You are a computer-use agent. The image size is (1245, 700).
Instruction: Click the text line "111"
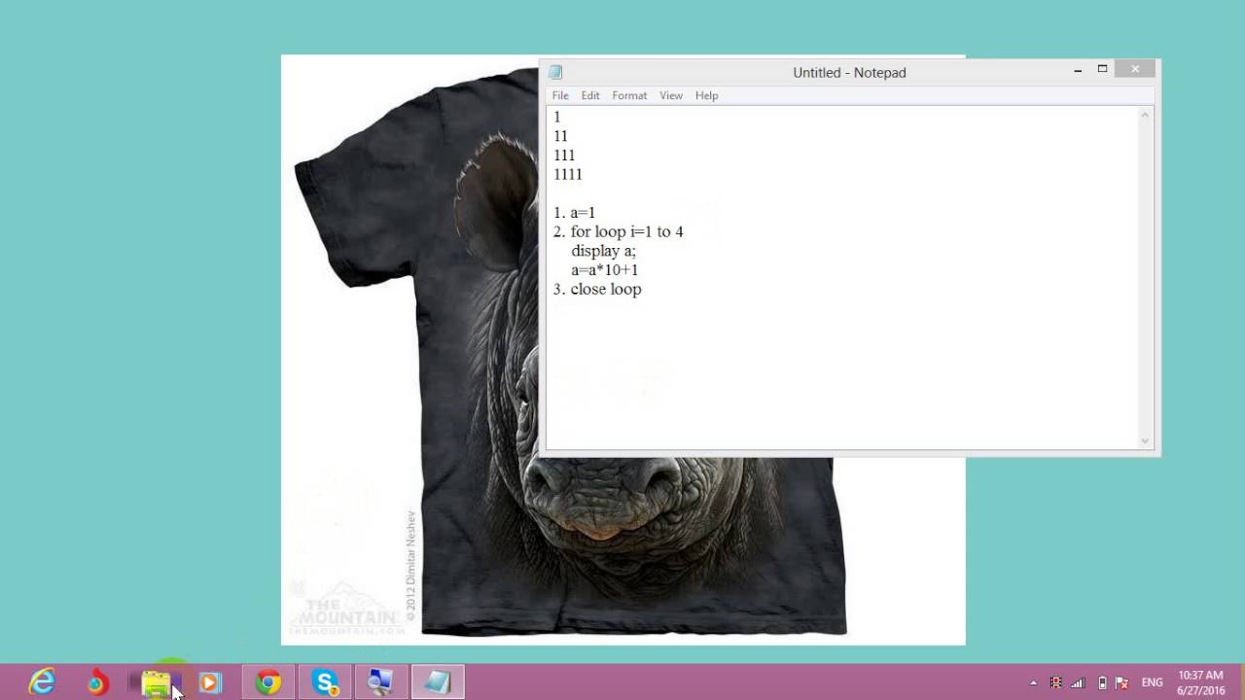[x=564, y=155]
